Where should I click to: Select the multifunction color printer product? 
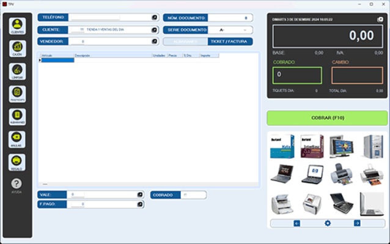pyautogui.click(x=312, y=204)
